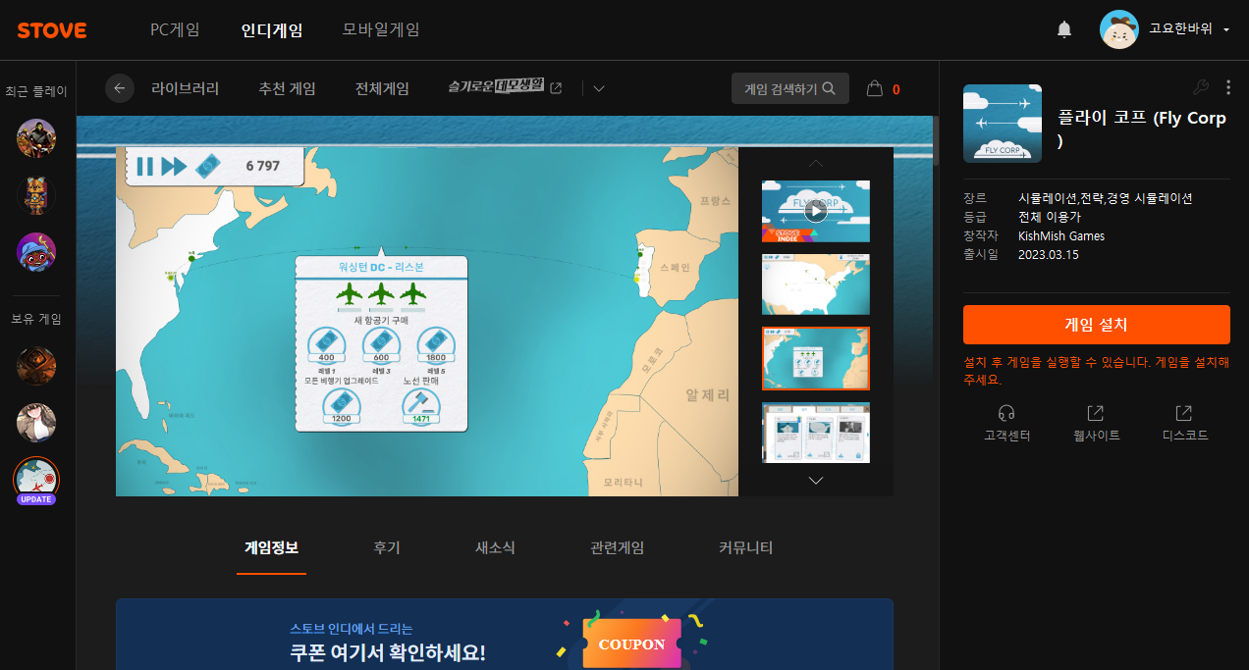Click the STOVE logo
The image size is (1249, 670).
[52, 30]
